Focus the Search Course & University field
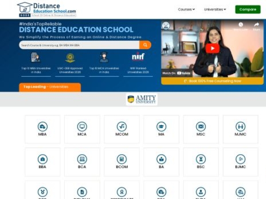This screenshot has width=266, height=199. click(x=79, y=45)
